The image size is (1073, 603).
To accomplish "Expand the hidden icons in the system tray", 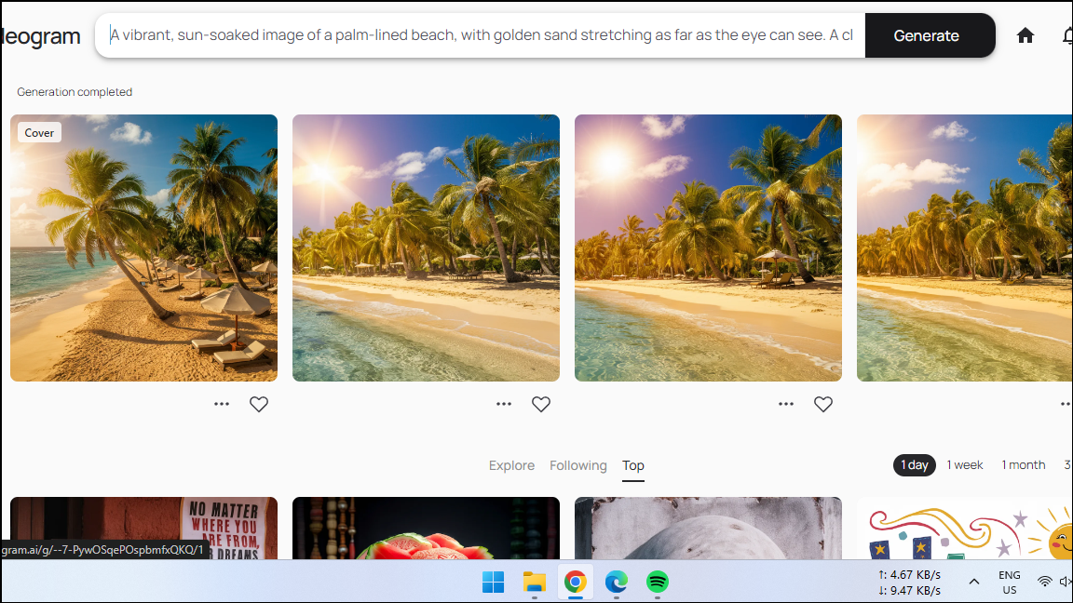I will pyautogui.click(x=973, y=583).
